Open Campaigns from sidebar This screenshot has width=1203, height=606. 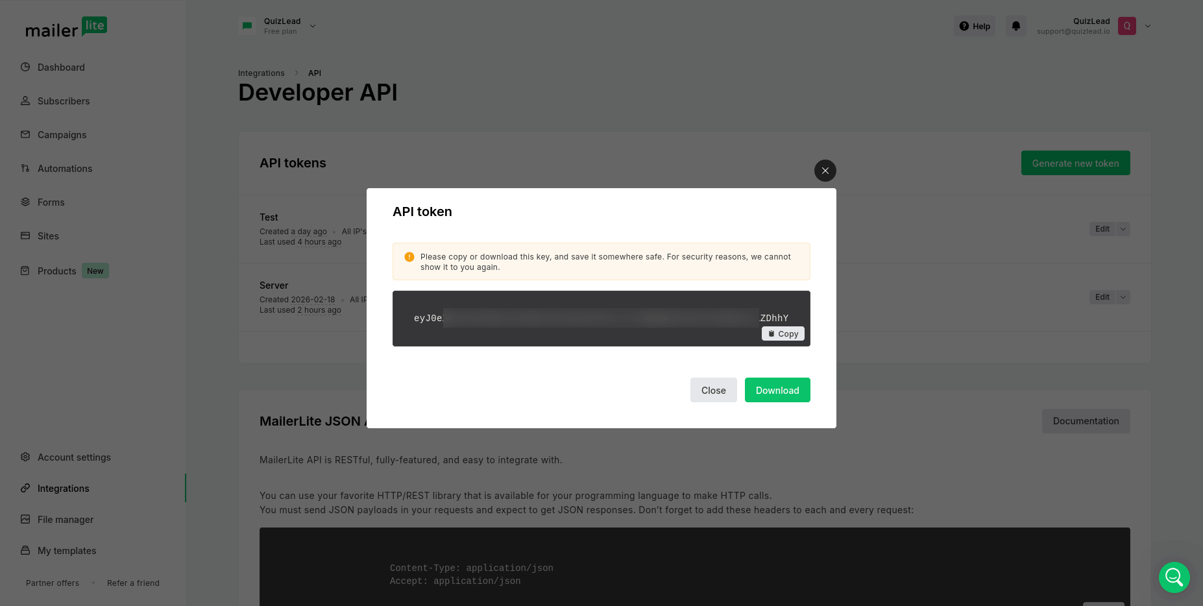[x=62, y=135]
